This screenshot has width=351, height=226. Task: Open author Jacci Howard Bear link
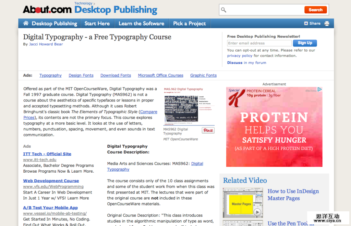[x=46, y=44]
